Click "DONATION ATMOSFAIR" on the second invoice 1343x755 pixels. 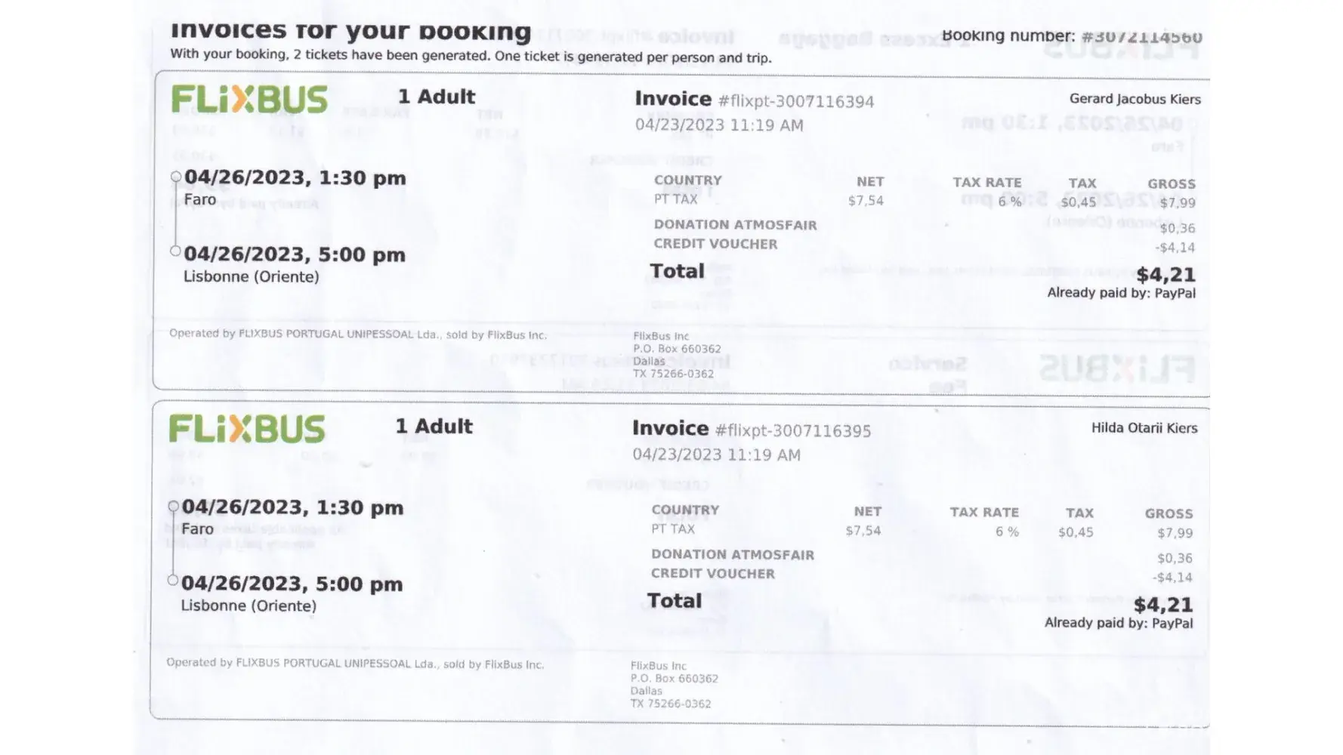(x=733, y=555)
